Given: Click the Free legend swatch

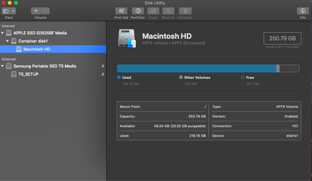Looking at the screenshot, I should click(x=243, y=78).
